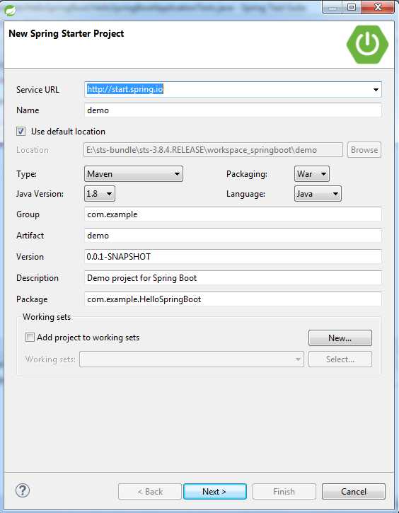The height and width of the screenshot is (513, 399).
Task: Focus the Group field com.example
Action: point(233,214)
